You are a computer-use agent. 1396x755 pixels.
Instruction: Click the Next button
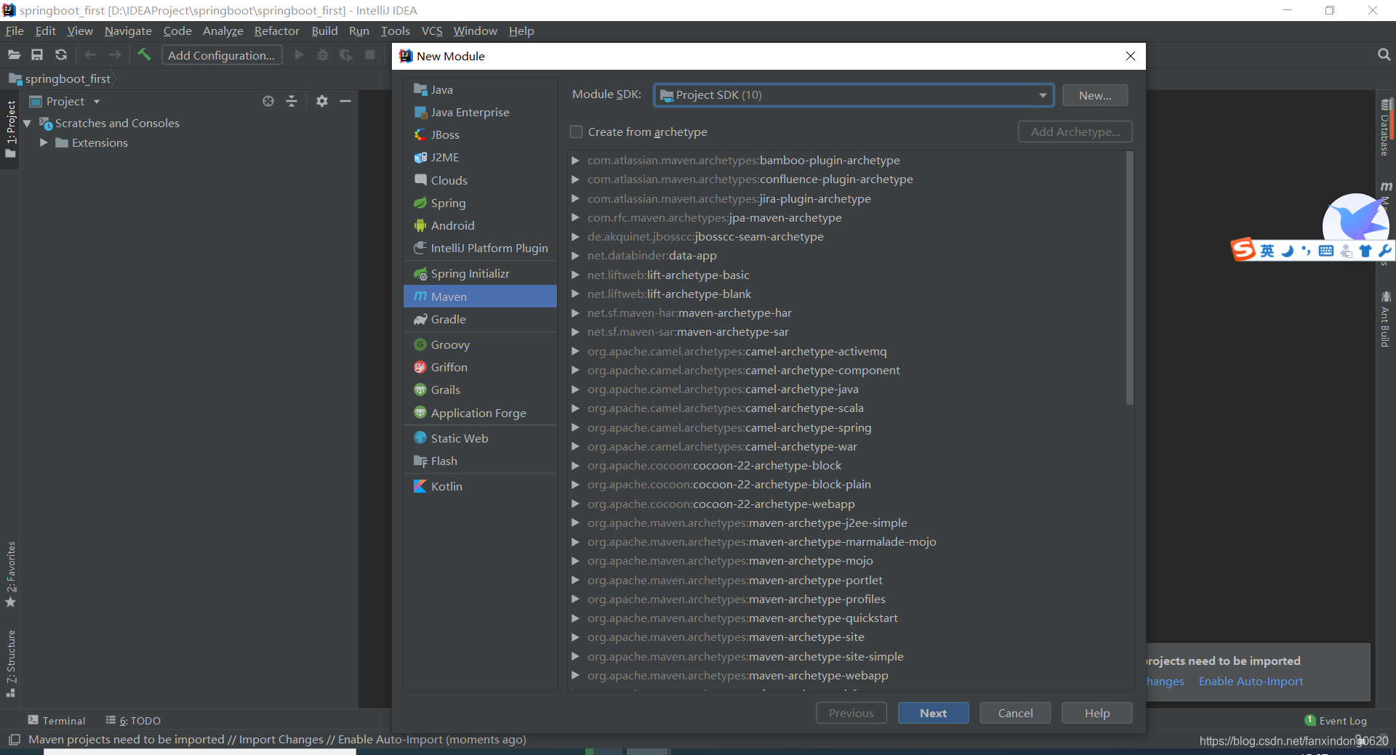click(x=933, y=713)
